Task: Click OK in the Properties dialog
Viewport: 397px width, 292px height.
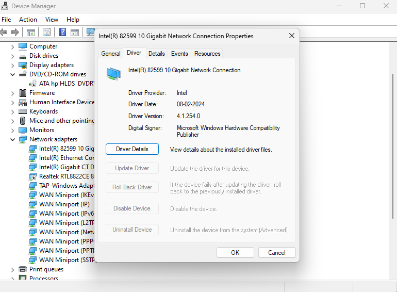Action: coord(235,253)
